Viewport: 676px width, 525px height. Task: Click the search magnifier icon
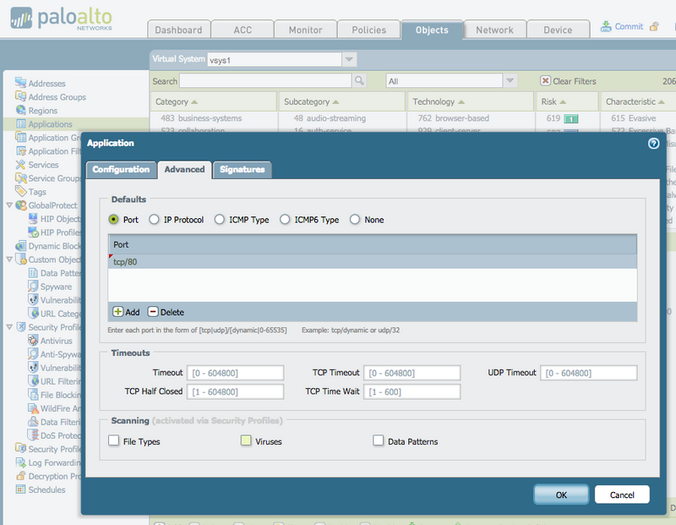coord(358,81)
